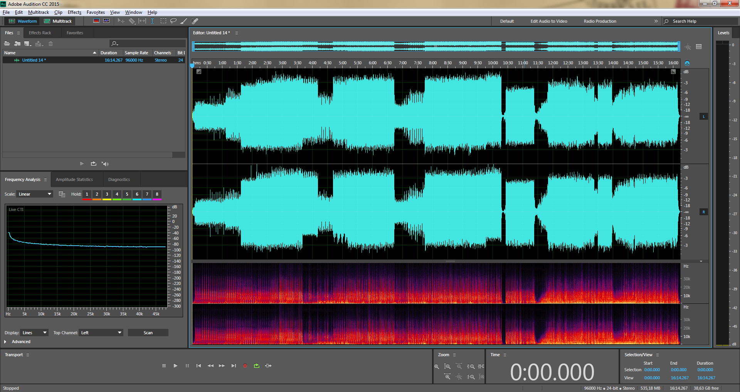The image size is (740, 392).
Task: Select the Marquee Selection tool
Action: 163,21
